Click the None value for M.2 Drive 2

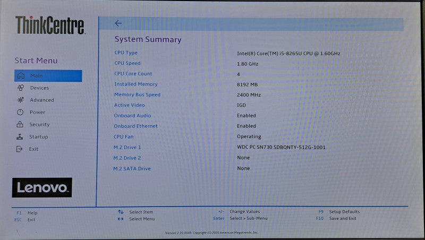[243, 158]
